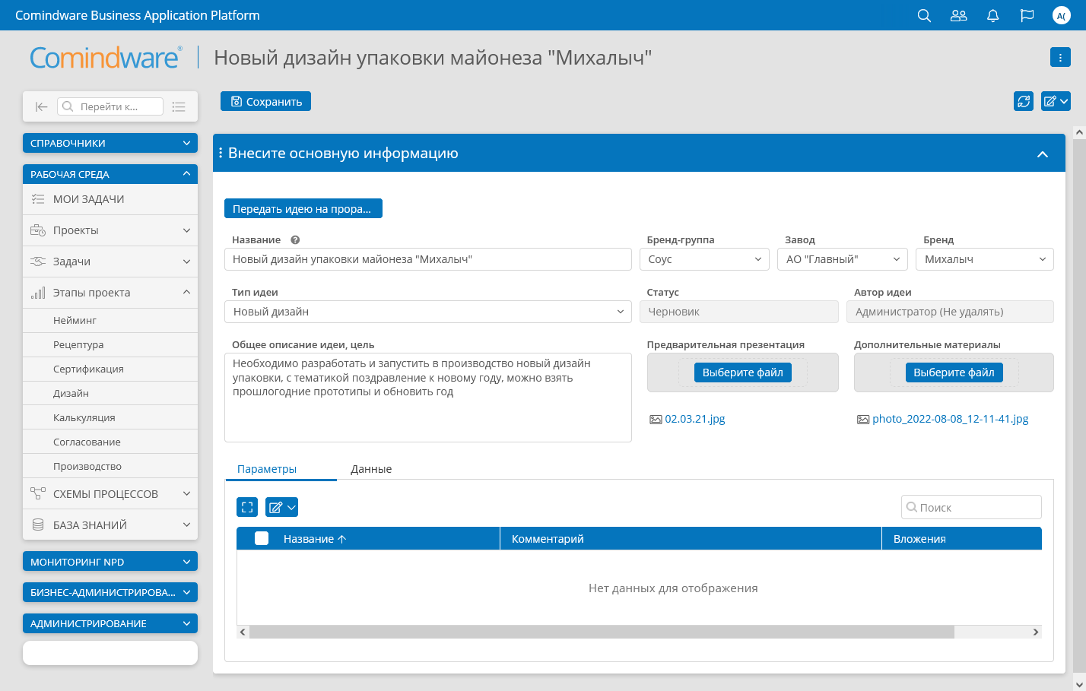Expand the Задачи menu chevron
Image resolution: width=1086 pixels, height=691 pixels.
pyautogui.click(x=186, y=262)
